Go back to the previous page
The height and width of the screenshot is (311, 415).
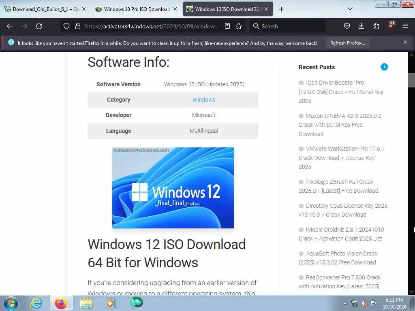pyautogui.click(x=10, y=26)
